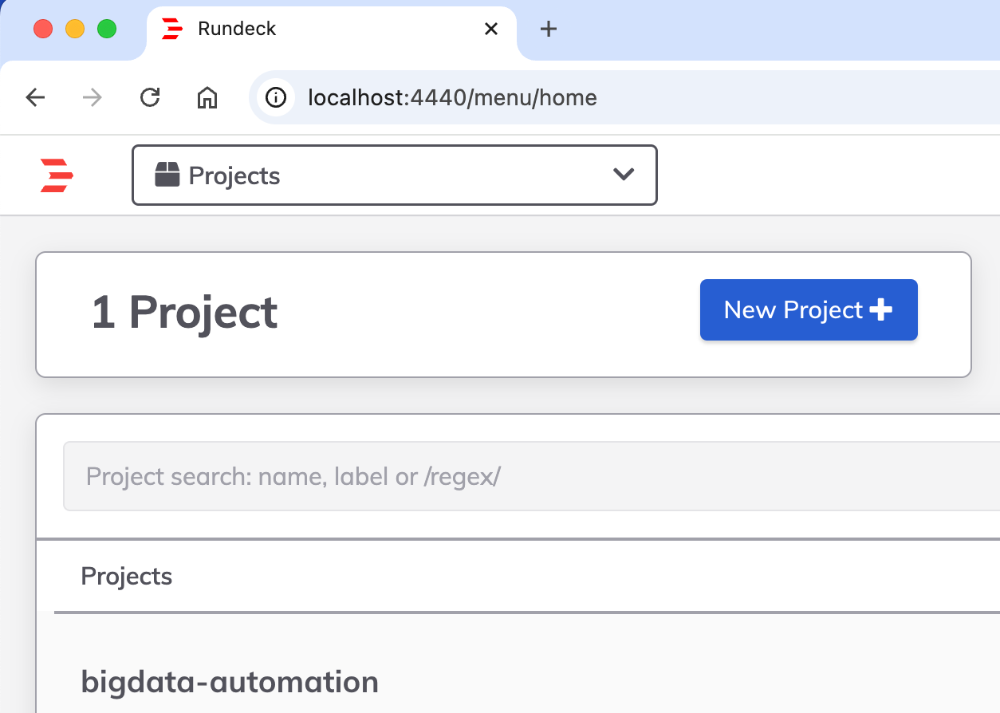This screenshot has width=1000, height=713.
Task: Click the 1 Project heading
Action: pyautogui.click(x=184, y=312)
